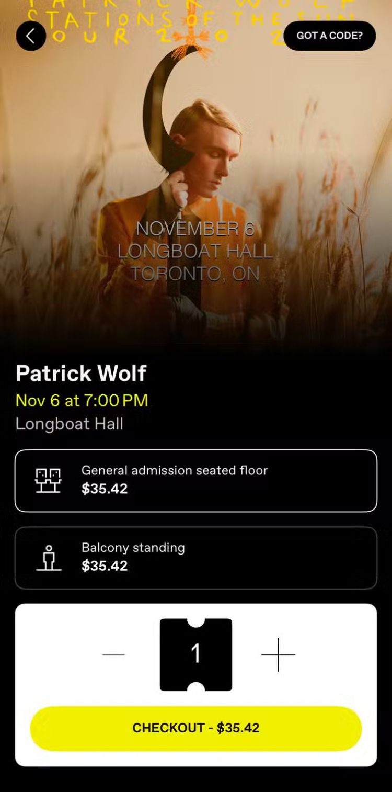
Task: Click the Balcony standing $35.42 price
Action: pos(105,566)
